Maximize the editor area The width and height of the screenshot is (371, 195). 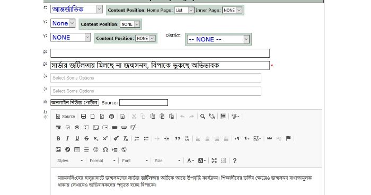point(214,161)
